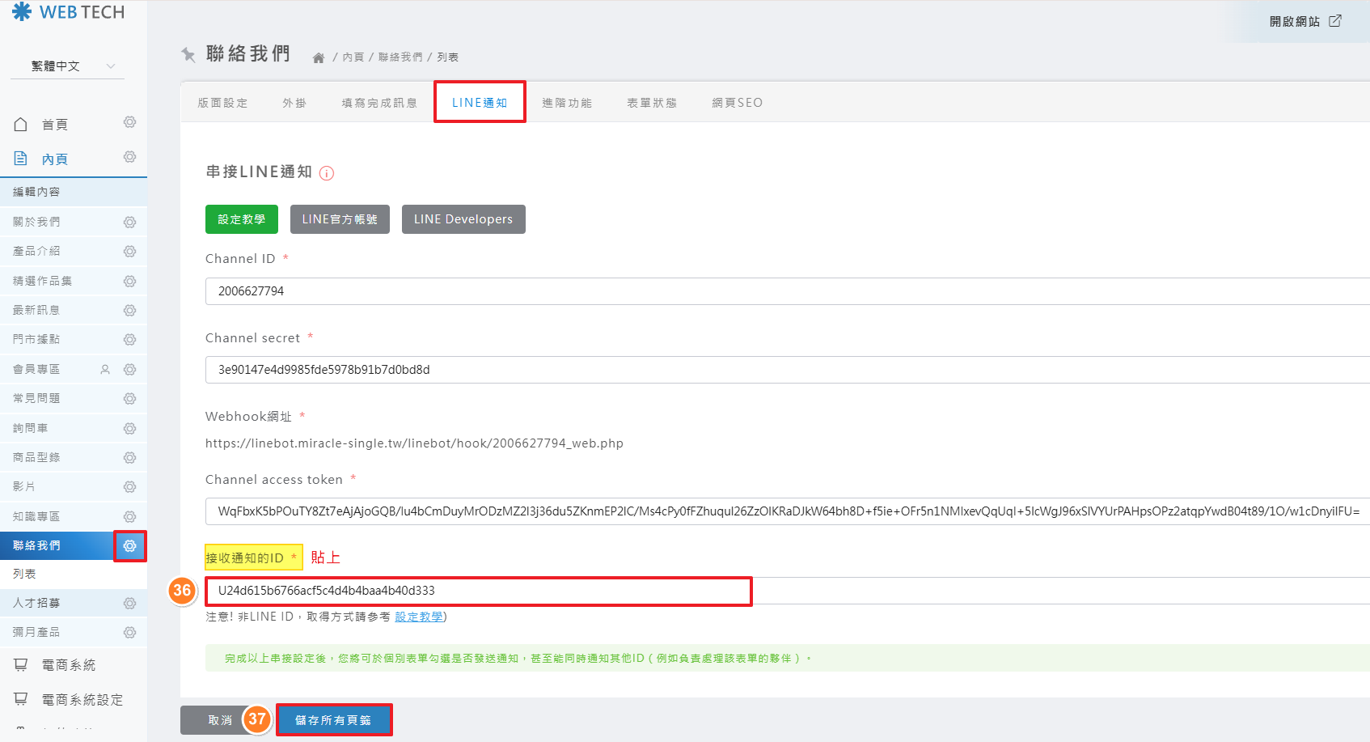Click the home icon in breadcrumb
Screen dimensions: 1370x742
[319, 57]
